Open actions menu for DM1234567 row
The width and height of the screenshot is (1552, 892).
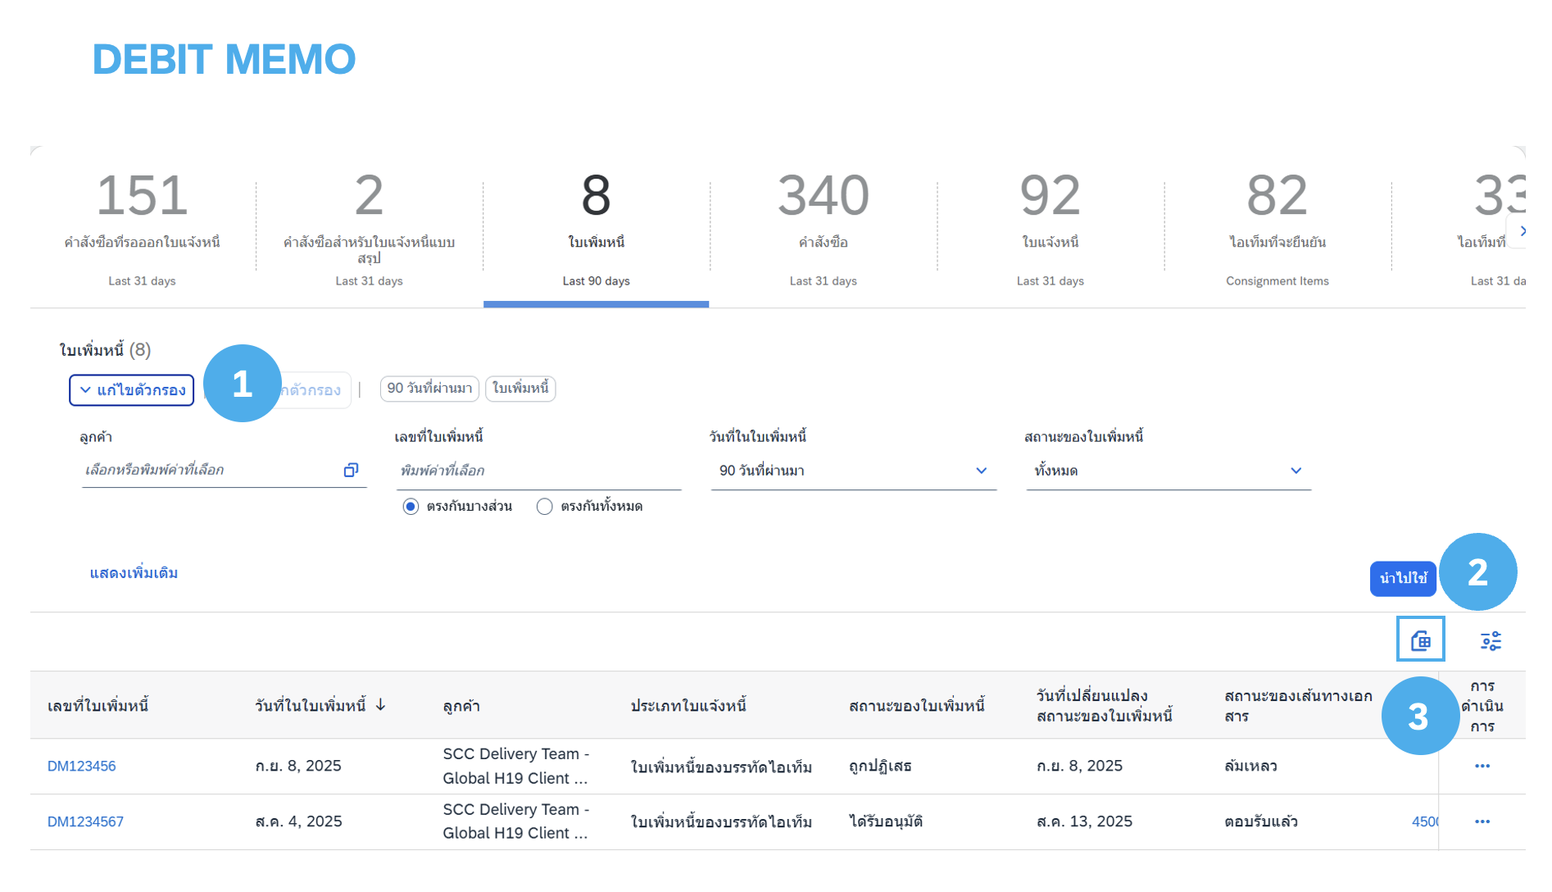tap(1482, 821)
